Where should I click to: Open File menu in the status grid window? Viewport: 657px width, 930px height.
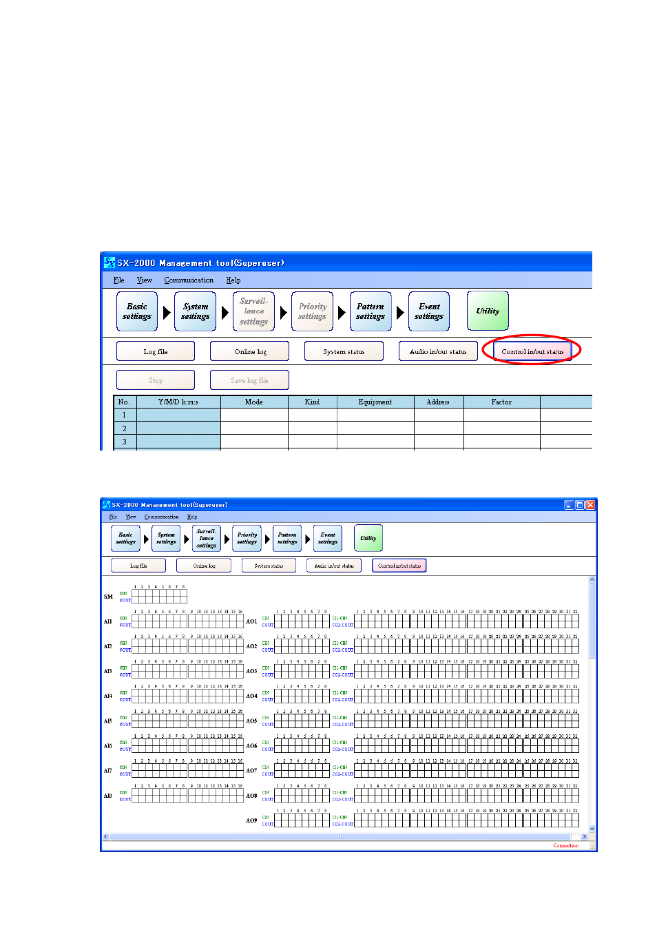click(113, 517)
